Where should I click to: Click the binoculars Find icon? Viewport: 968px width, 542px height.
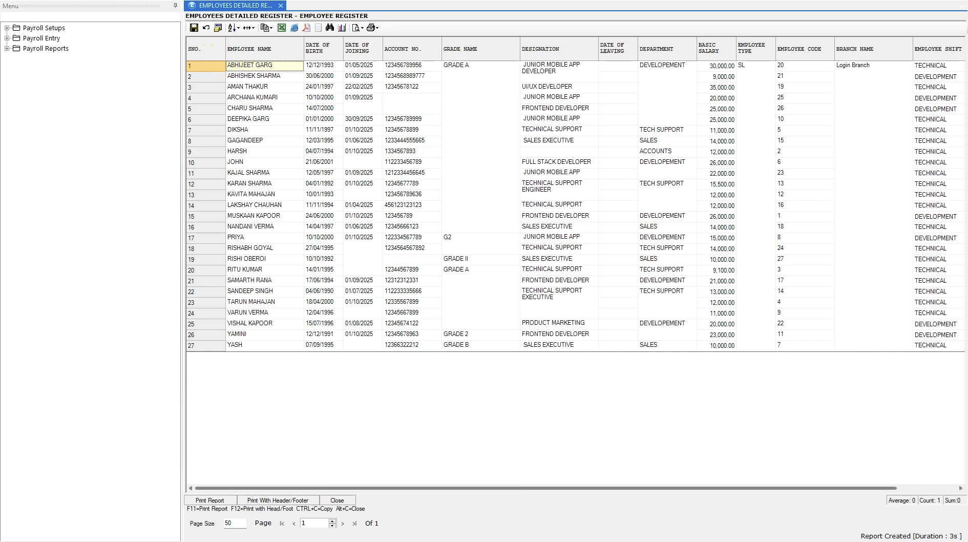(330, 28)
